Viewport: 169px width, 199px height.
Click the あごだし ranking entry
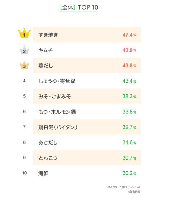(48, 142)
